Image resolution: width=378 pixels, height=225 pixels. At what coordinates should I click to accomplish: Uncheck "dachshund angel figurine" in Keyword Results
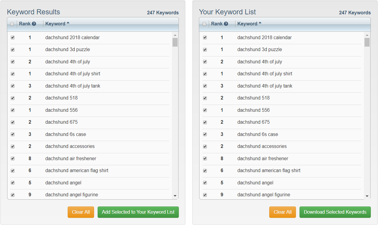point(13,195)
